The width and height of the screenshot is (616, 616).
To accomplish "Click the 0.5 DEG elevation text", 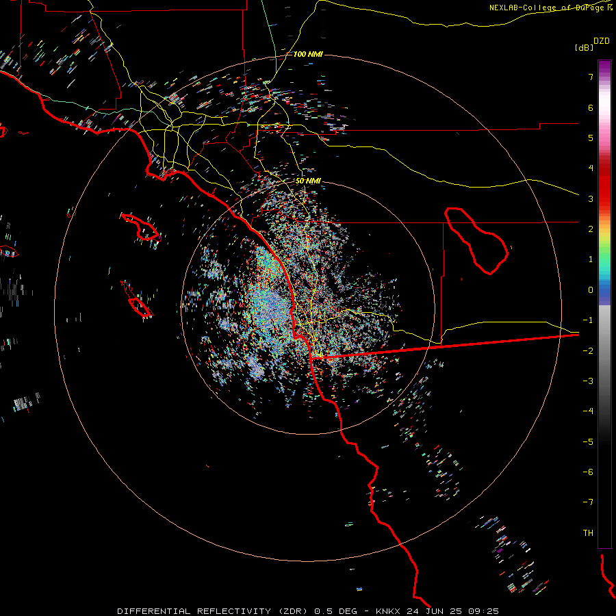I will 335,611.
